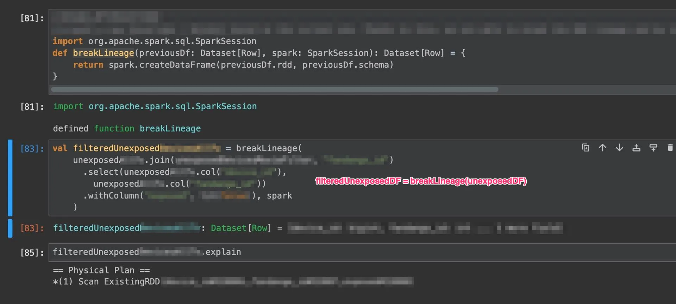Viewport: 676px width, 304px height.
Task: Place cursor in the explain code cell
Action: click(x=362, y=252)
